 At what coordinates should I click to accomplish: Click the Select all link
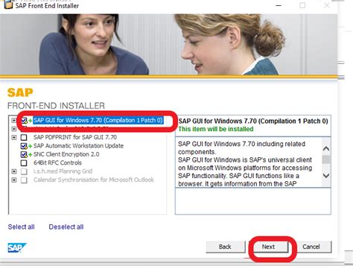[21, 227]
